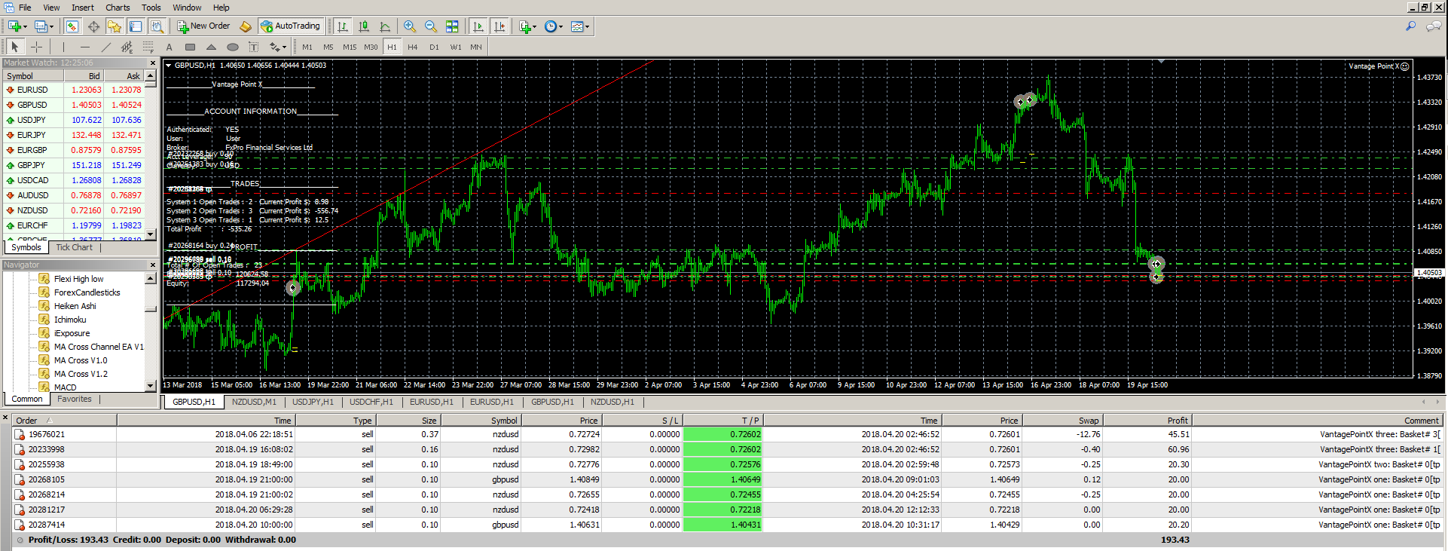
Task: Tile chart windows using toolbar icon
Action: 452,26
